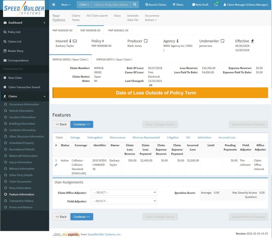Open Litigation tab
Screen dimensions: 272x240
click(x=173, y=137)
